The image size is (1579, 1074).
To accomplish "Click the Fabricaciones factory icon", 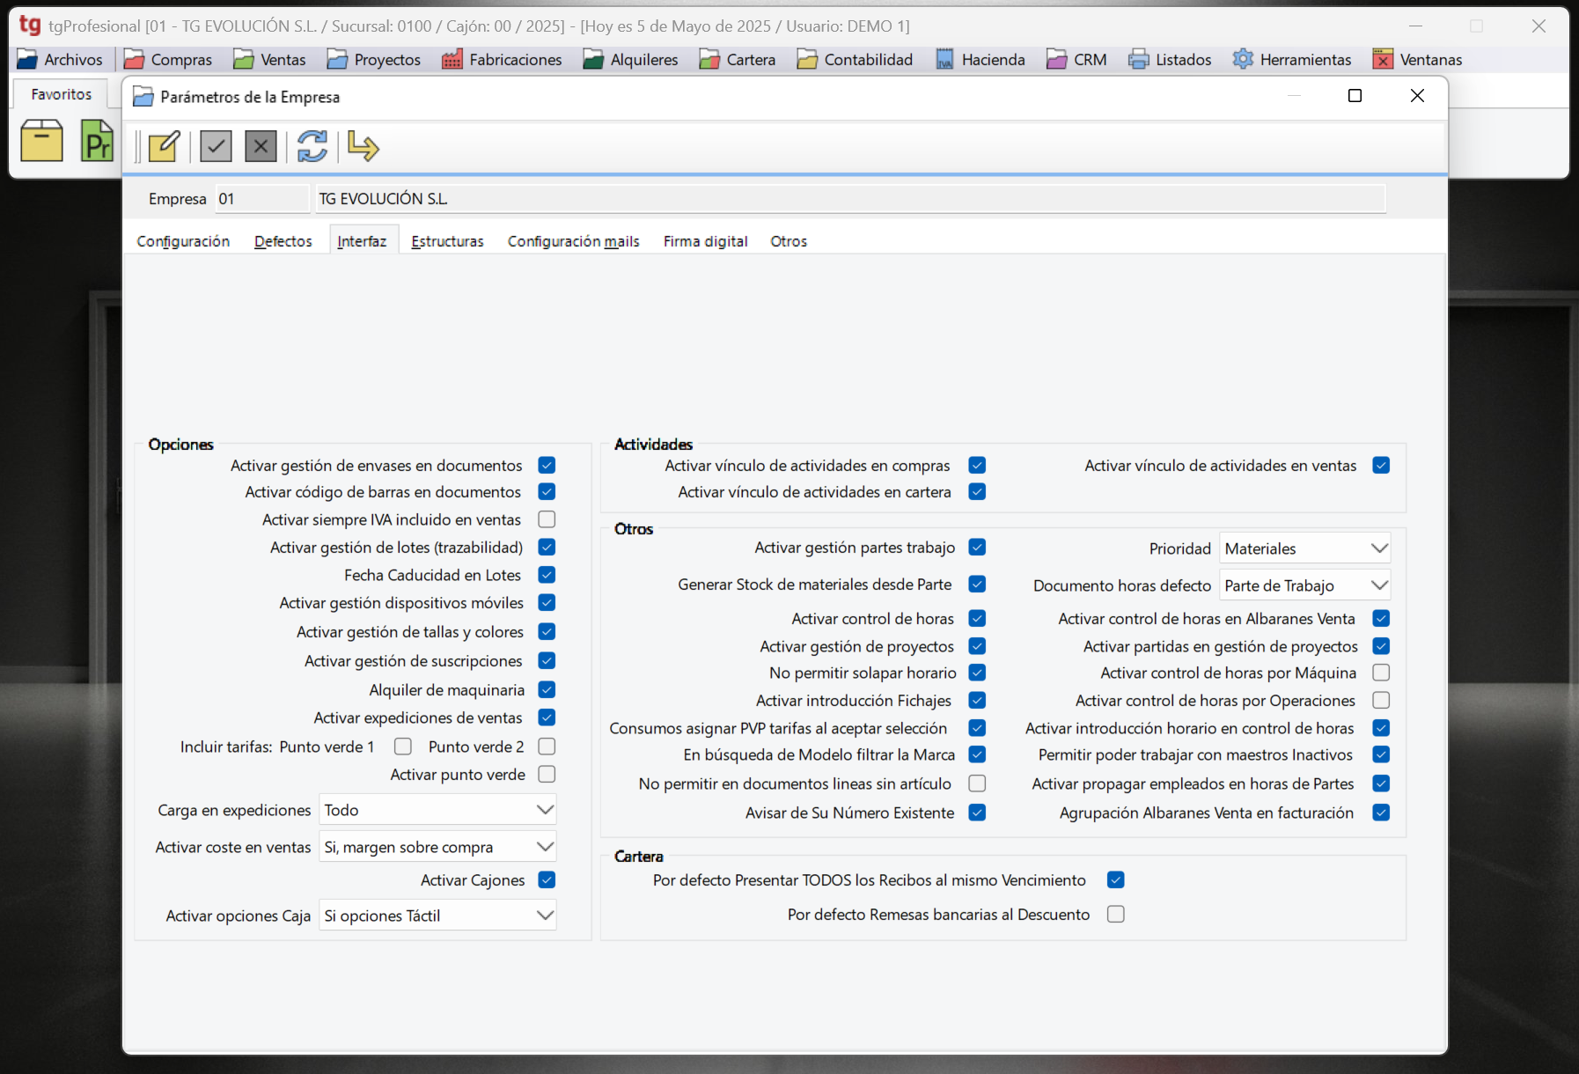I will [x=452, y=59].
